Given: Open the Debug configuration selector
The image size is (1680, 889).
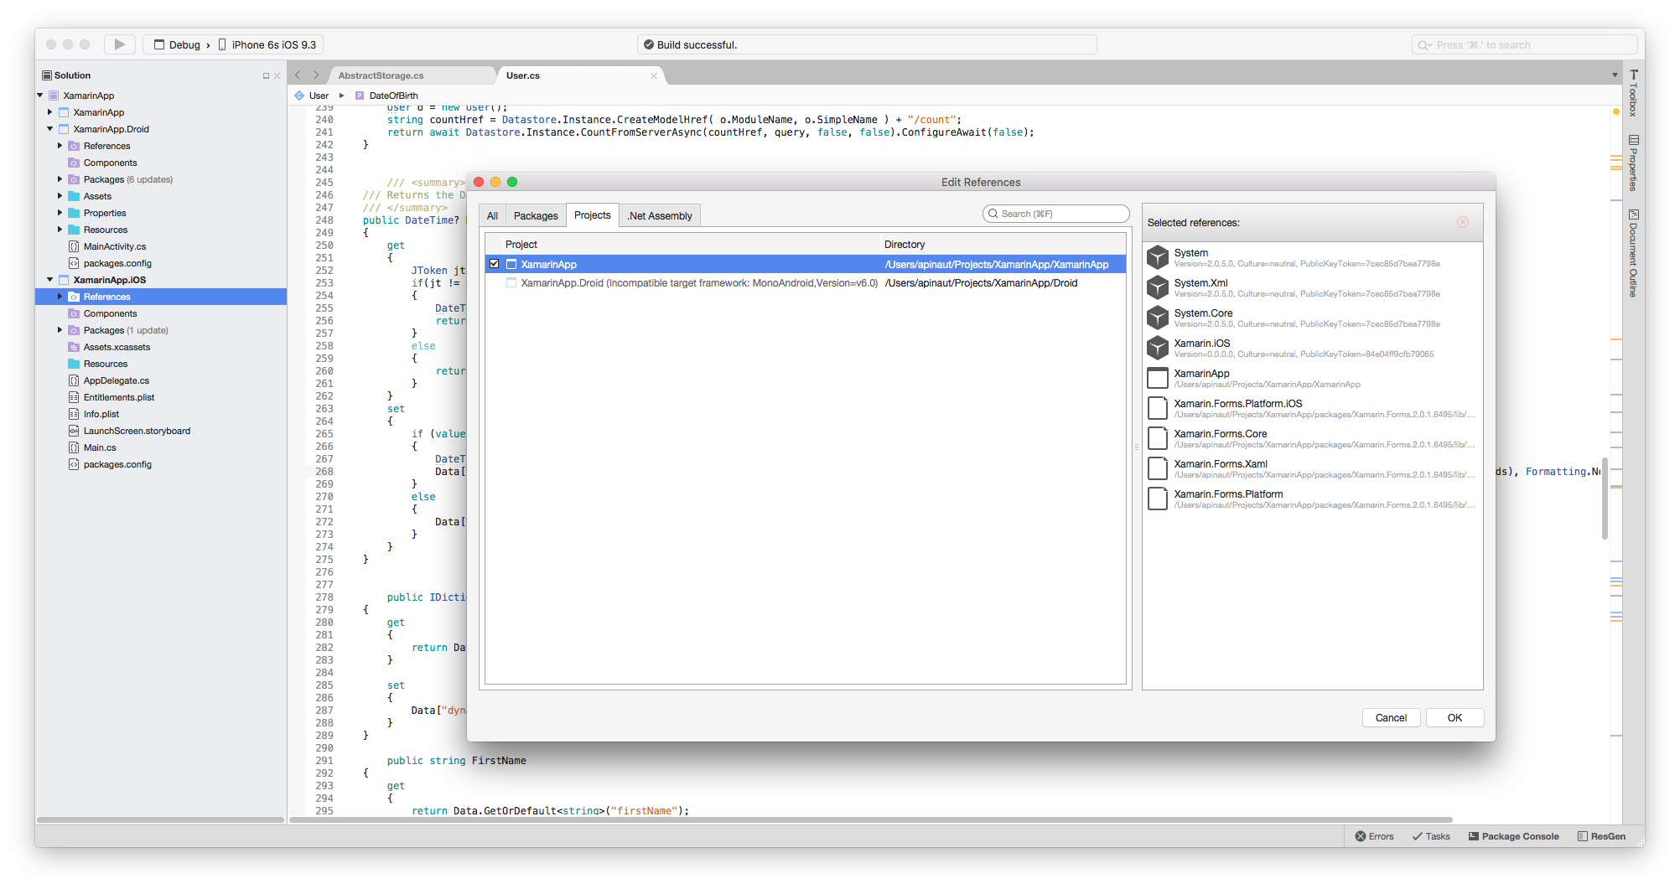Looking at the screenshot, I should [178, 44].
